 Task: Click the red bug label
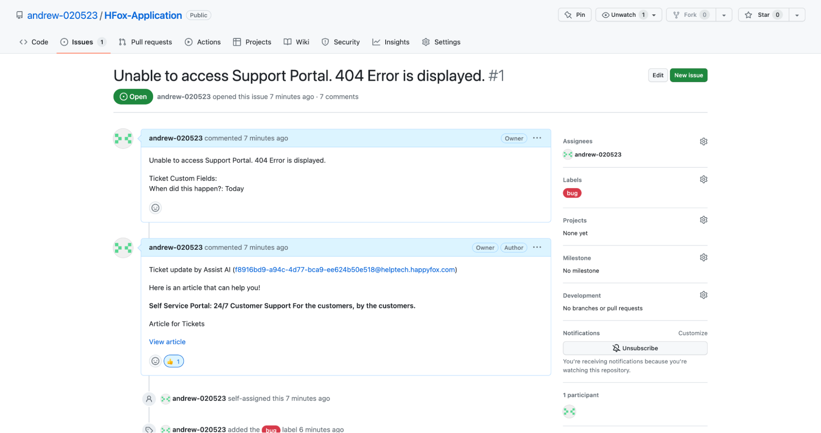tap(572, 193)
